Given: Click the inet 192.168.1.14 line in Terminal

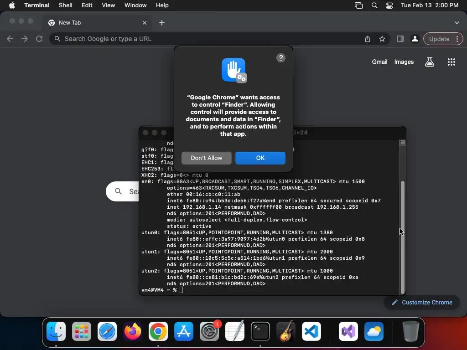Looking at the screenshot, I should point(262,207).
